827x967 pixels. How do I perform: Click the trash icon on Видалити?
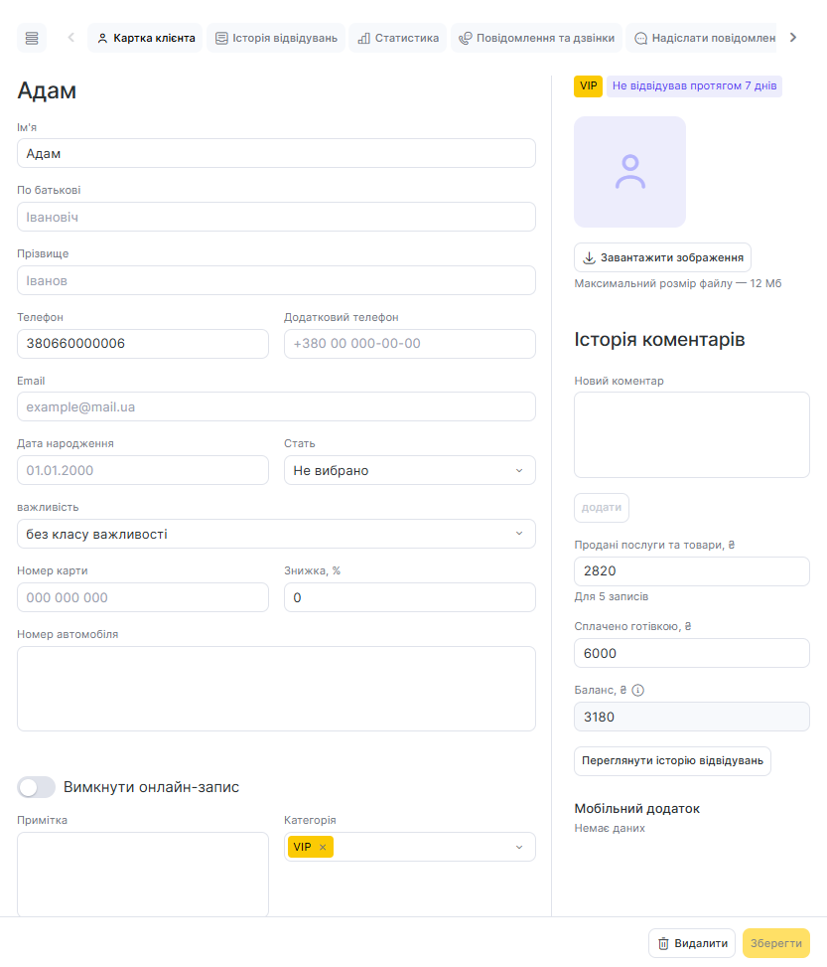click(663, 943)
